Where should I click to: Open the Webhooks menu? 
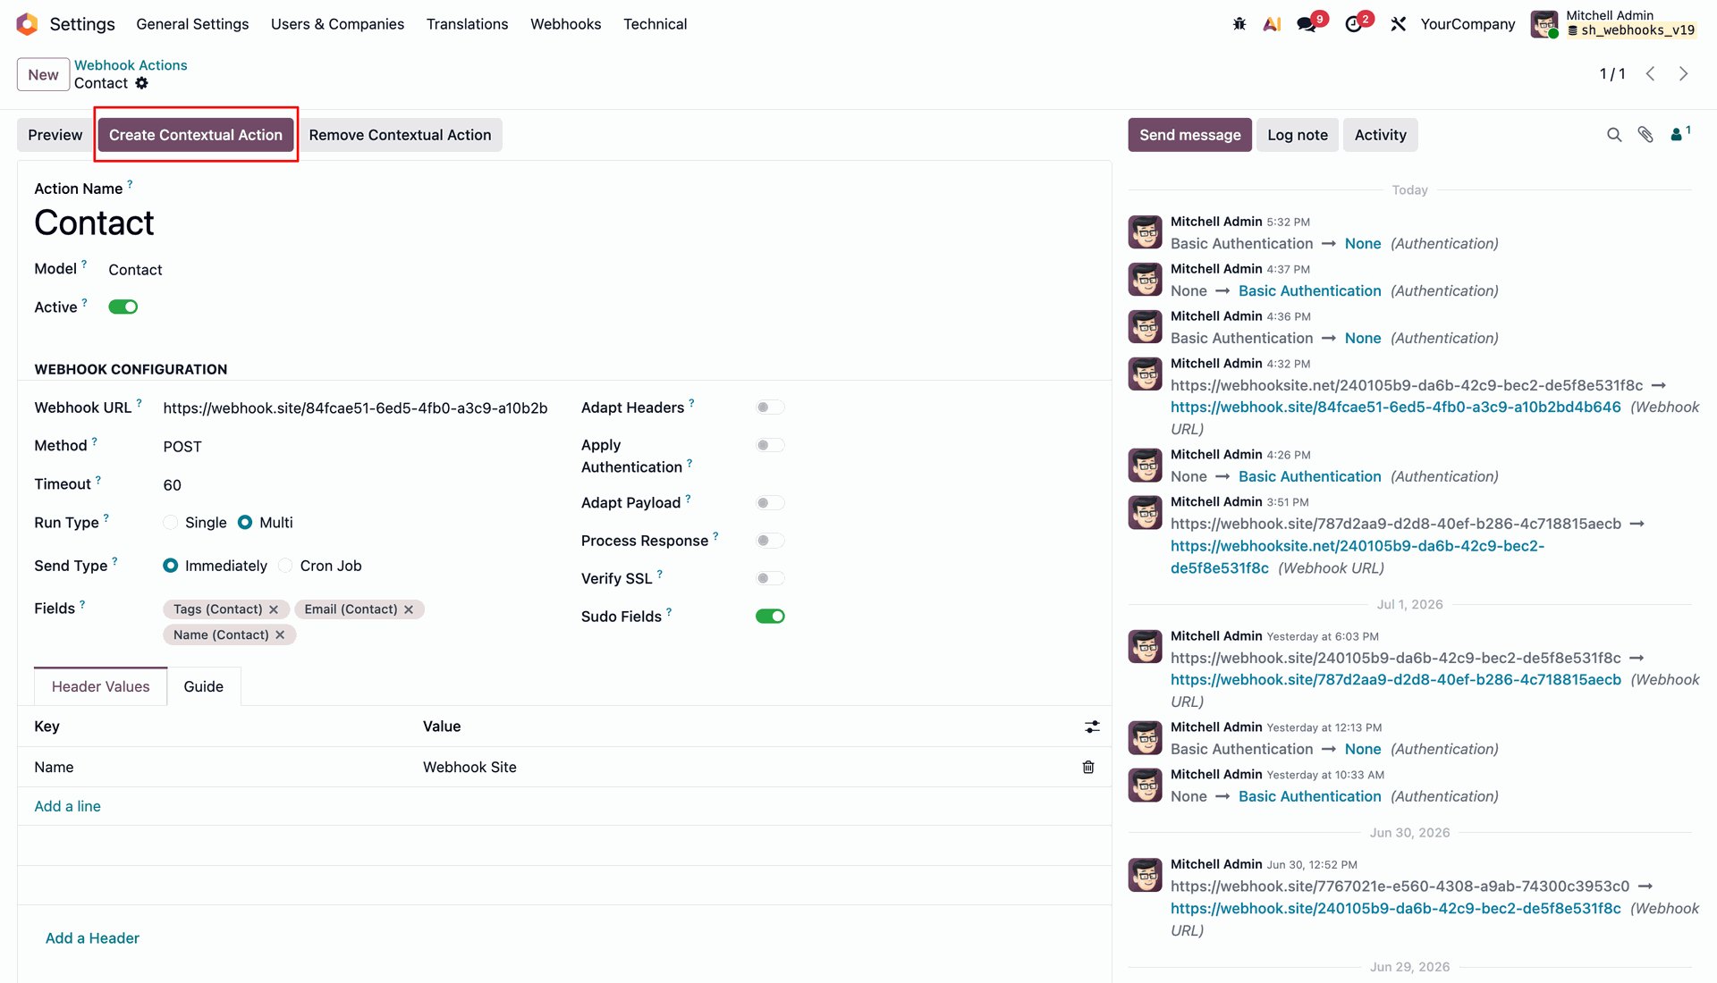tap(565, 24)
